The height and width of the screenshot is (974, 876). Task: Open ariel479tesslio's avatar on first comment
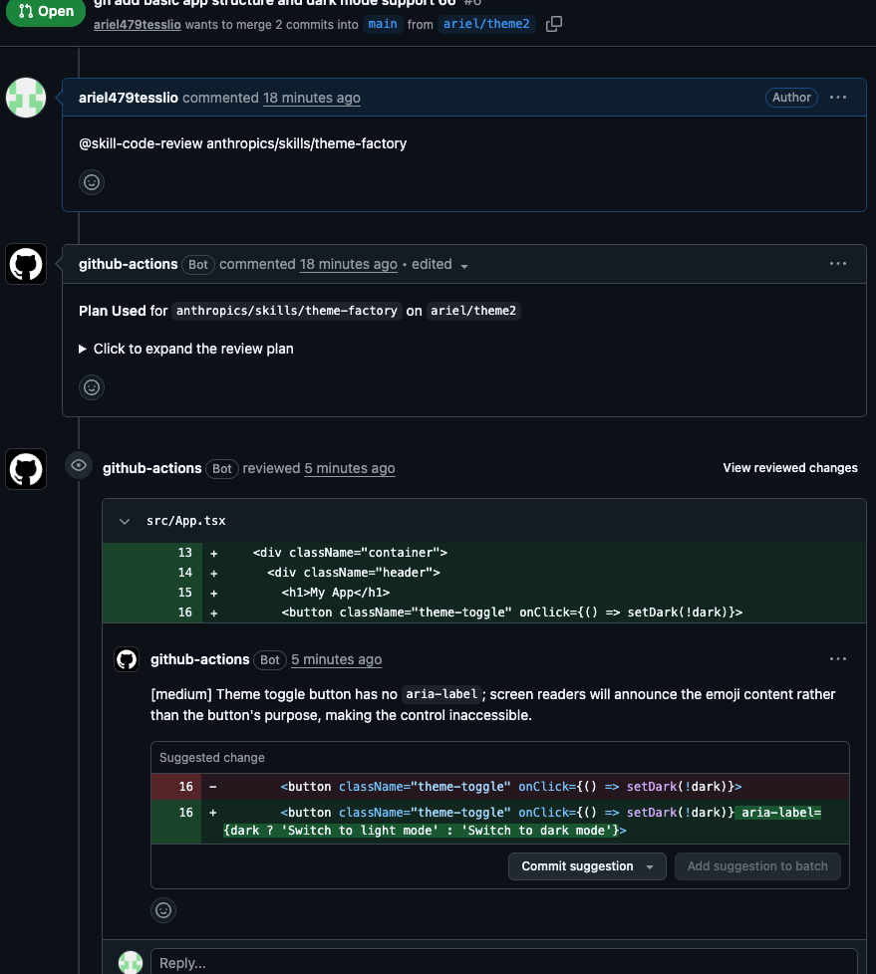pos(26,98)
